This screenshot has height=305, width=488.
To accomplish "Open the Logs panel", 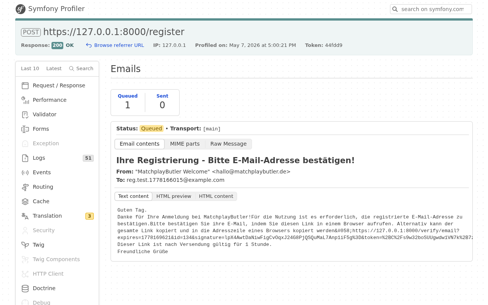I will (57, 158).
